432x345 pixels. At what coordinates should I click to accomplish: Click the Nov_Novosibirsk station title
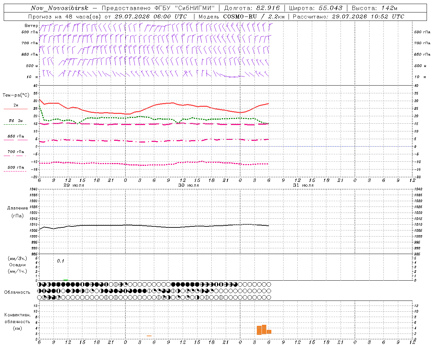click(59, 8)
